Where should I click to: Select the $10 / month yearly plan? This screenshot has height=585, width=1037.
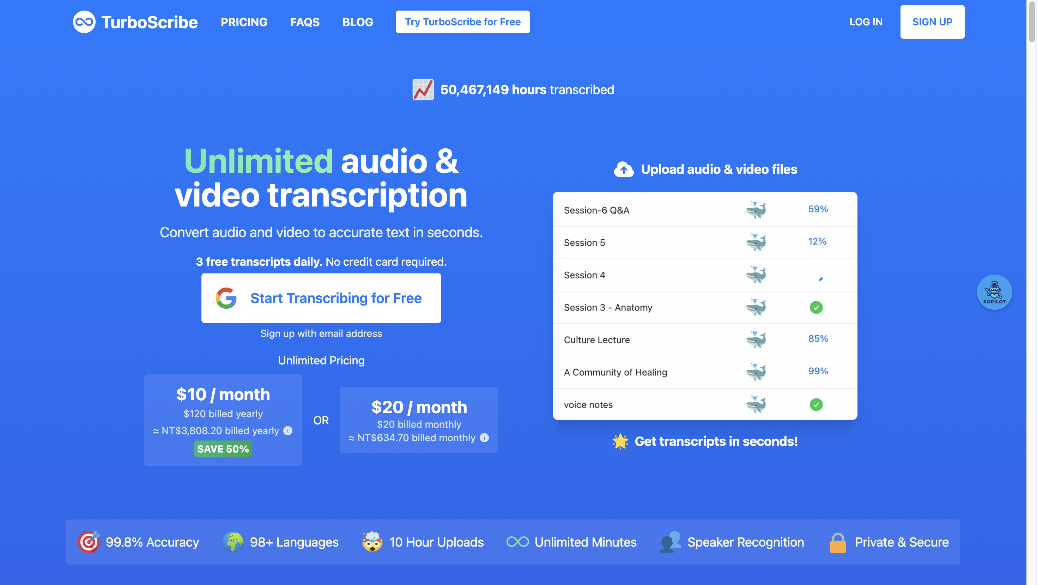pyautogui.click(x=223, y=420)
